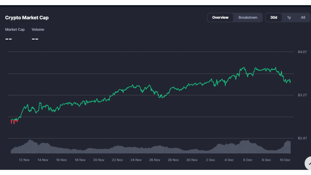Viewport: 311px width, 175px height.
Task: Click the 12 Nov date marker
Action: click(24, 160)
